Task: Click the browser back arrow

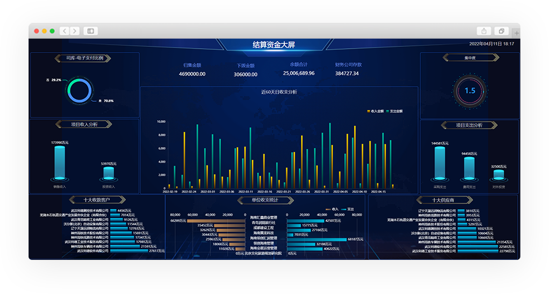Action: click(64, 31)
